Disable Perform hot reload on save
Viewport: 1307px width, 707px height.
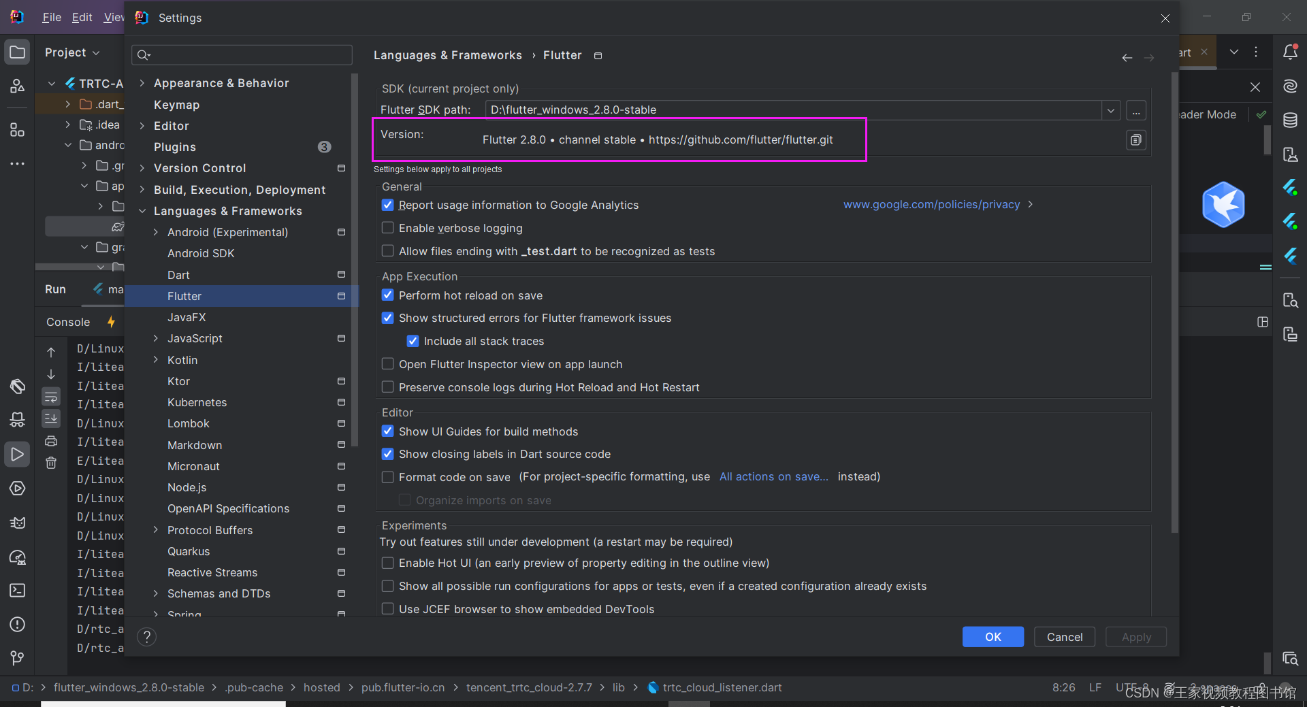pos(388,295)
